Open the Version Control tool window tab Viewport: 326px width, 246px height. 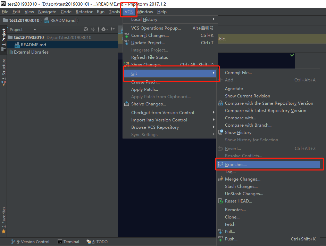coord(30,242)
